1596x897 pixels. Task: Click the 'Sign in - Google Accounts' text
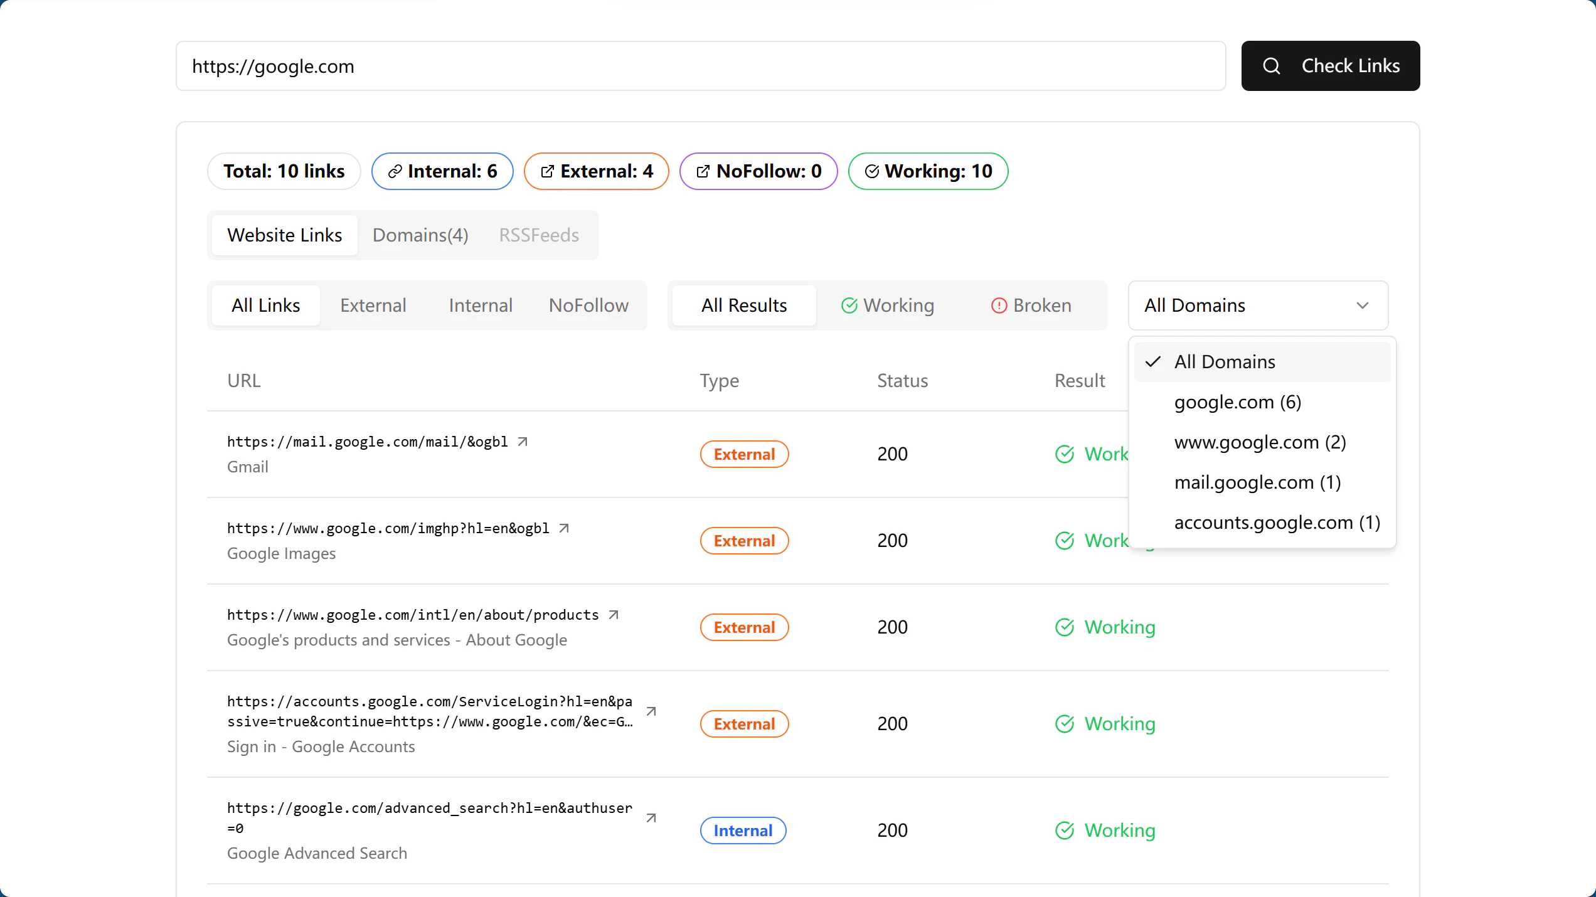pyautogui.click(x=321, y=746)
